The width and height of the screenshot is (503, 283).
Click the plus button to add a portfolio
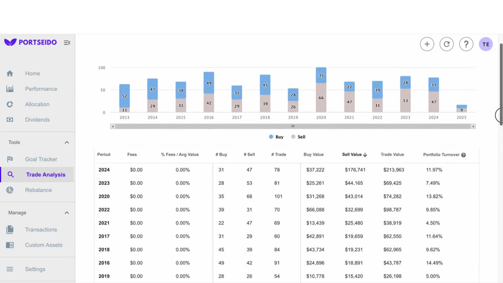pos(427,44)
